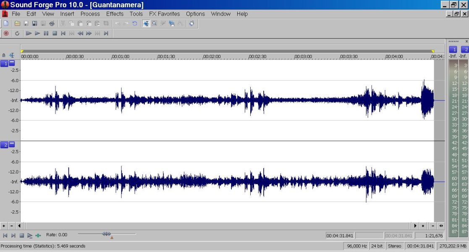Open the FX Favorites menu
The image size is (469, 252).
coord(165,13)
